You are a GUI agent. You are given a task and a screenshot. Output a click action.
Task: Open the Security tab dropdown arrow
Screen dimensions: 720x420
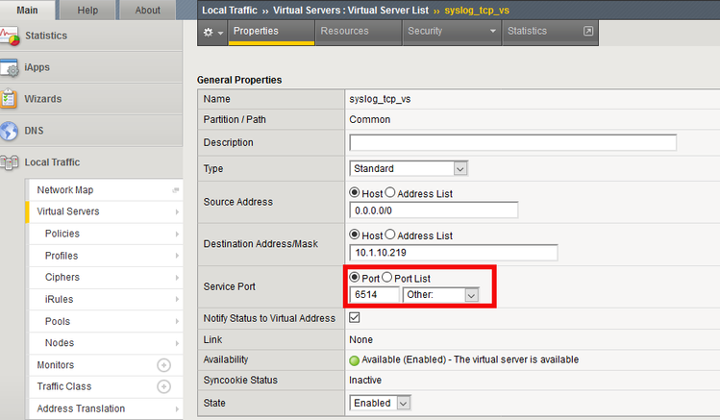point(493,31)
